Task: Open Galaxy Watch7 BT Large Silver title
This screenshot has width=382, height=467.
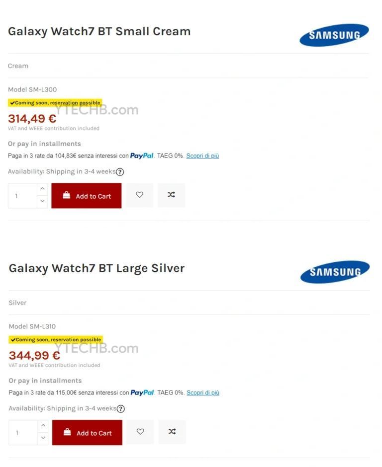Action: tap(96, 268)
